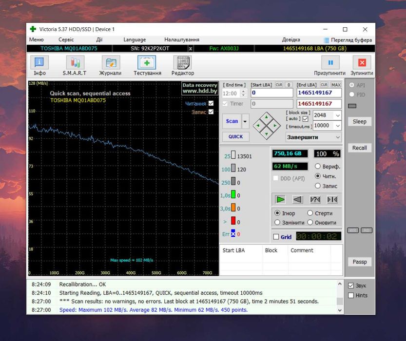Enable the Grid checkbox

click(x=276, y=237)
